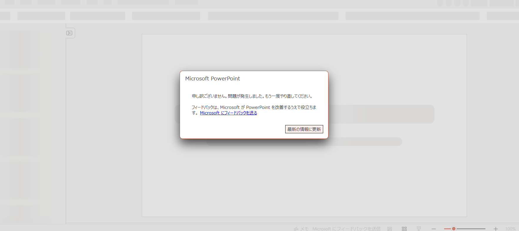This screenshot has width=519, height=231.
Task: Click the right end of the zoom slider track
Action: coord(485,229)
